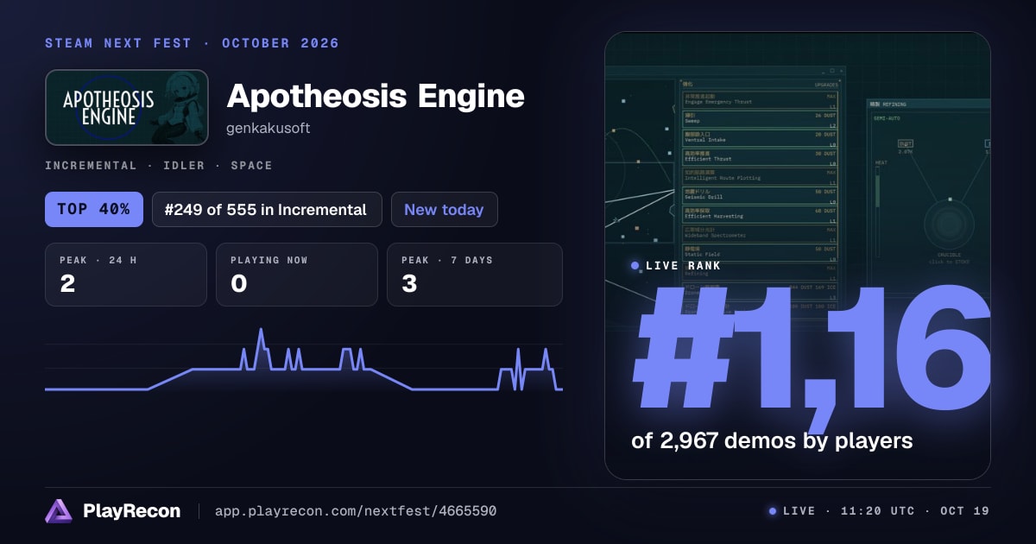Click the DUST node box in Refining panel
Screen dimensions: 1036x544
click(905, 144)
